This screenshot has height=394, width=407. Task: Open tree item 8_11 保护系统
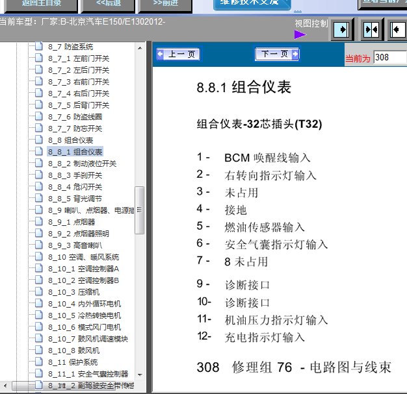[x=73, y=362]
